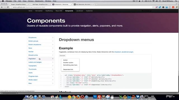Click the Wi-Fi status icon
Screen dimensions: 179x100
[x=154, y=1]
